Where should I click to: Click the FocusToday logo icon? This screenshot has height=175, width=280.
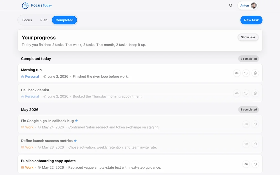pos(25,5)
